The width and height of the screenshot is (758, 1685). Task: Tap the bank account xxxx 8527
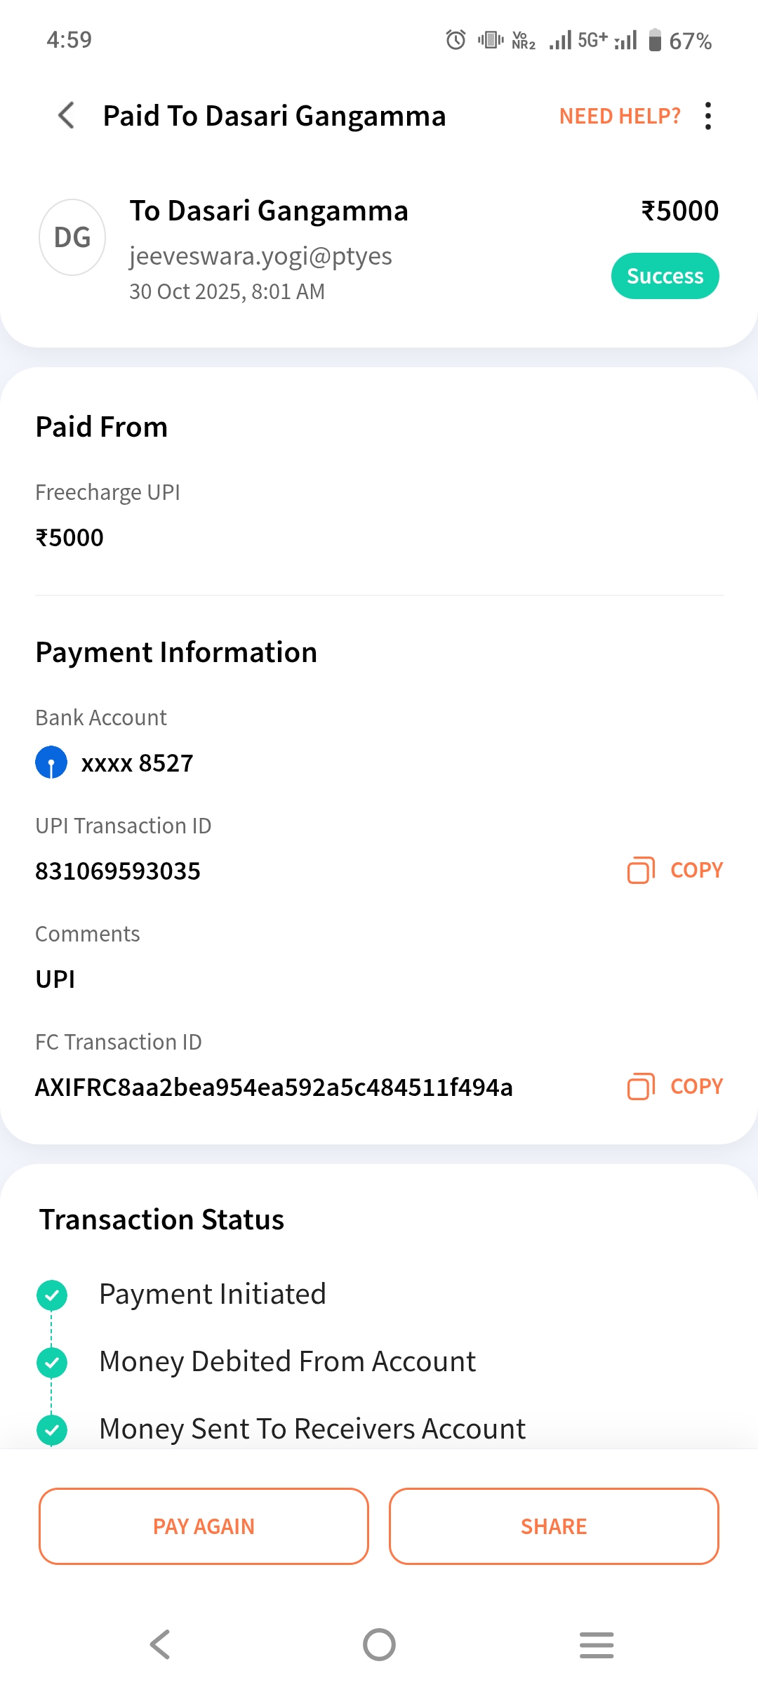[x=137, y=763]
